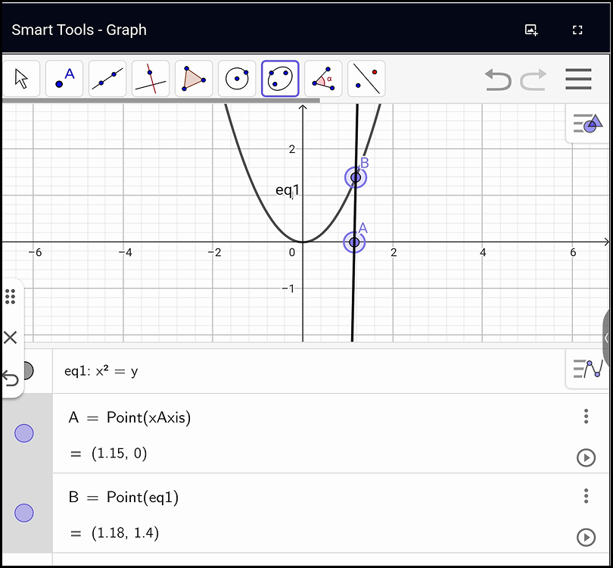The width and height of the screenshot is (613, 568).
Task: Select the Point tool
Action: 64,78
